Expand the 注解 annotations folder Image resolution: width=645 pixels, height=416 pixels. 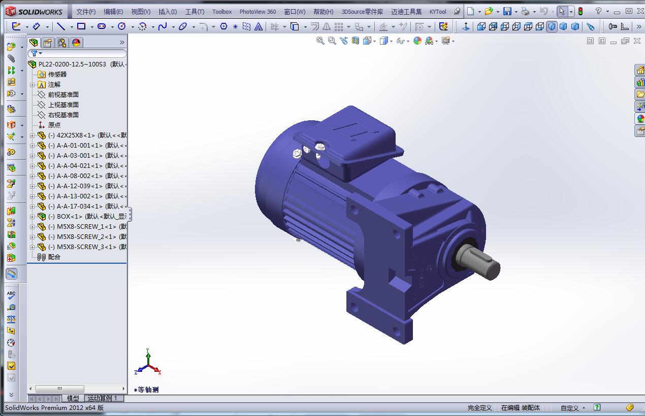click(33, 85)
